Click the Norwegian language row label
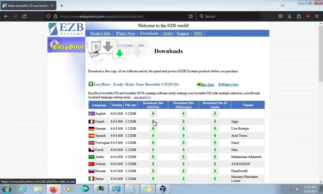This screenshot has height=194, width=323. [x=102, y=143]
